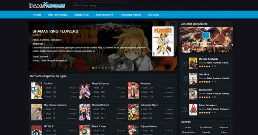
Task: Open Black Clover popular cover thumbnail
Action: point(193,94)
